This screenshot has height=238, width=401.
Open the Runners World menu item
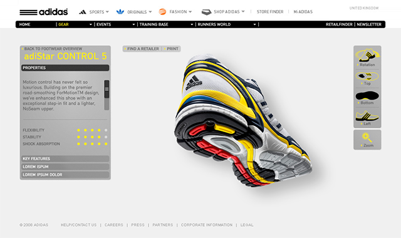click(x=214, y=24)
